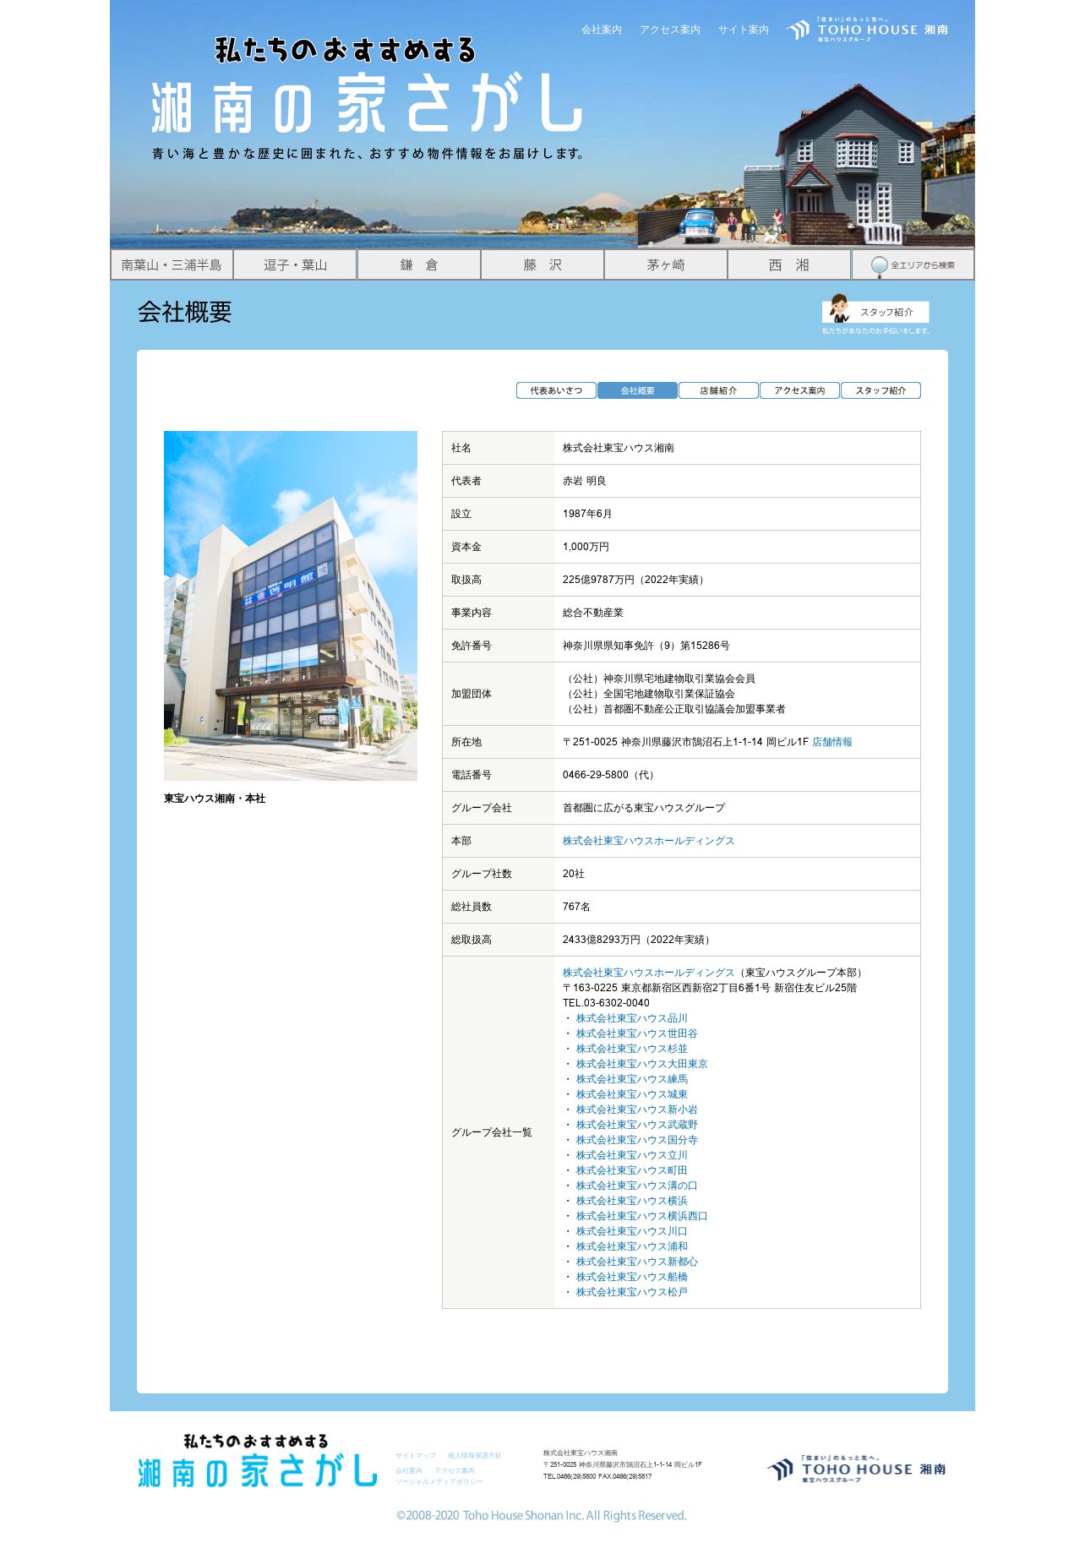Viewport: 1085px width, 1543px height.
Task: Open 株式会社東宝ハウス杉並 link
Action: click(x=631, y=1049)
